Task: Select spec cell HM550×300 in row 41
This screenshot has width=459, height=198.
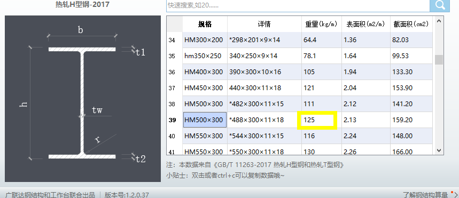Action: pyautogui.click(x=205, y=149)
